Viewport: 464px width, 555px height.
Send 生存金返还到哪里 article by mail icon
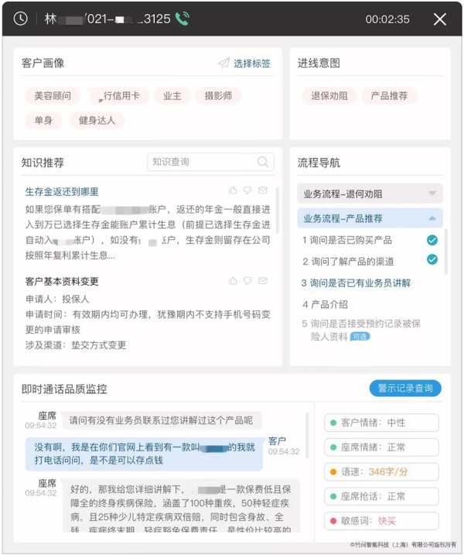click(262, 190)
